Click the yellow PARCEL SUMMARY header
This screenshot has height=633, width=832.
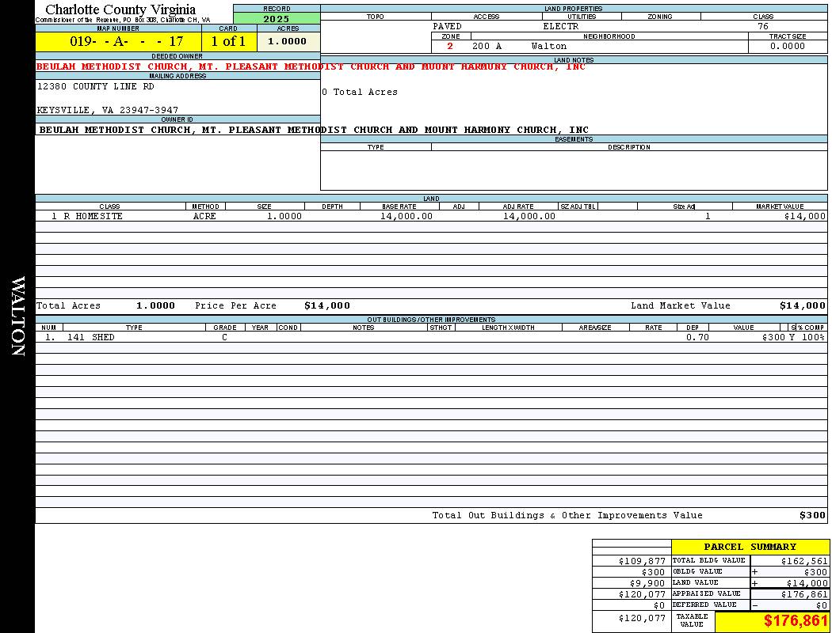[x=750, y=547]
